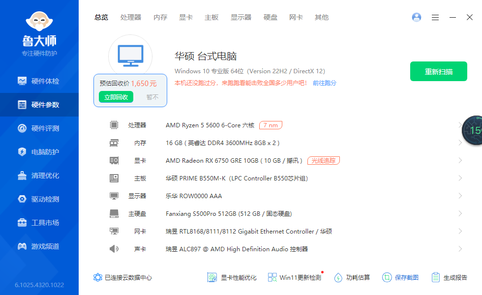Expand the 声卡 row chevron

click(460, 249)
